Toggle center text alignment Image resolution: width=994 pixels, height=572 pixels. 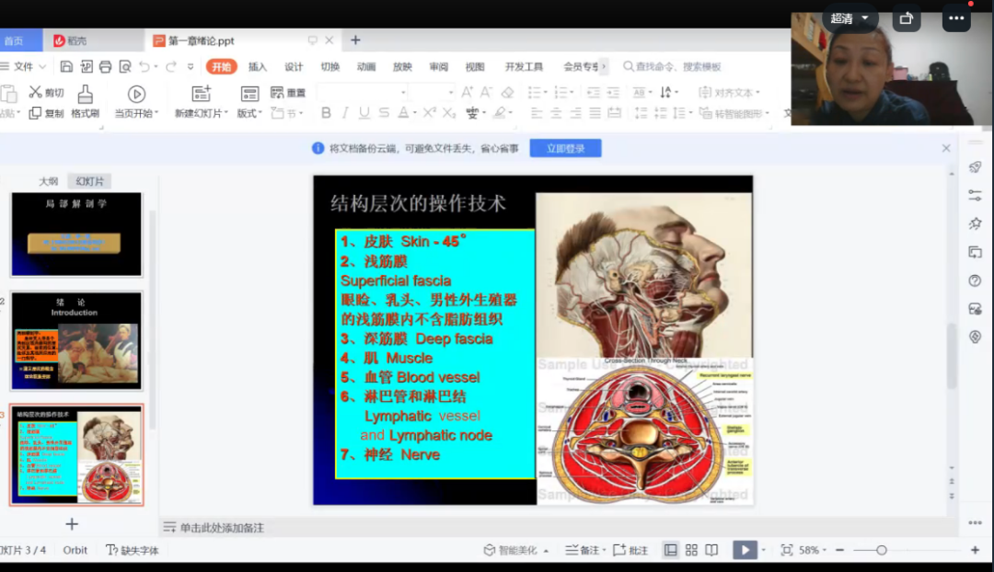(556, 113)
